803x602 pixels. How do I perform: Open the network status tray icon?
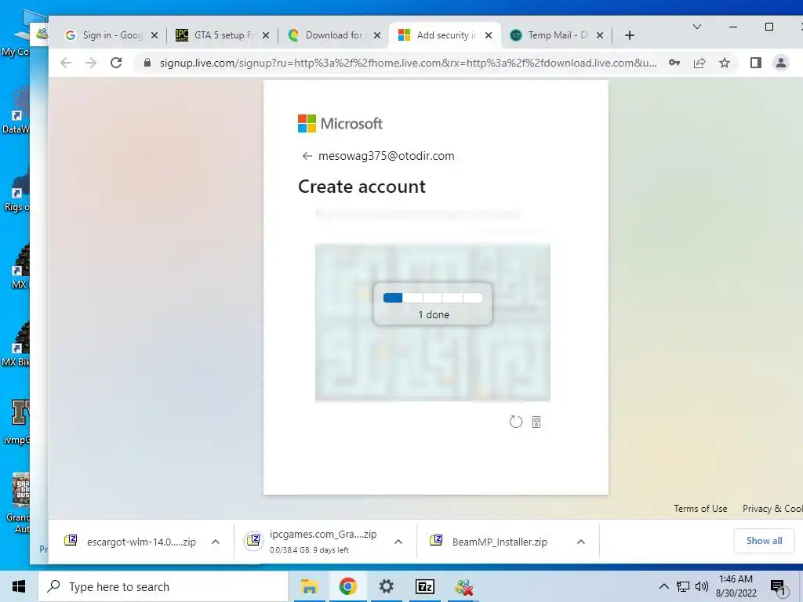683,586
